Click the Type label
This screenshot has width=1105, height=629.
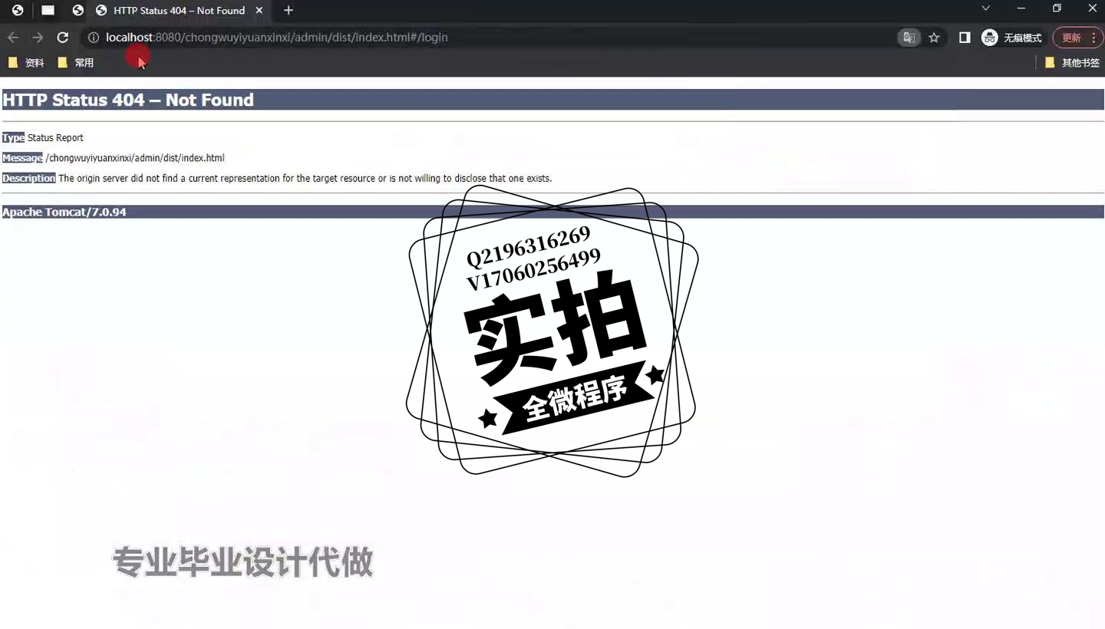[x=13, y=138]
